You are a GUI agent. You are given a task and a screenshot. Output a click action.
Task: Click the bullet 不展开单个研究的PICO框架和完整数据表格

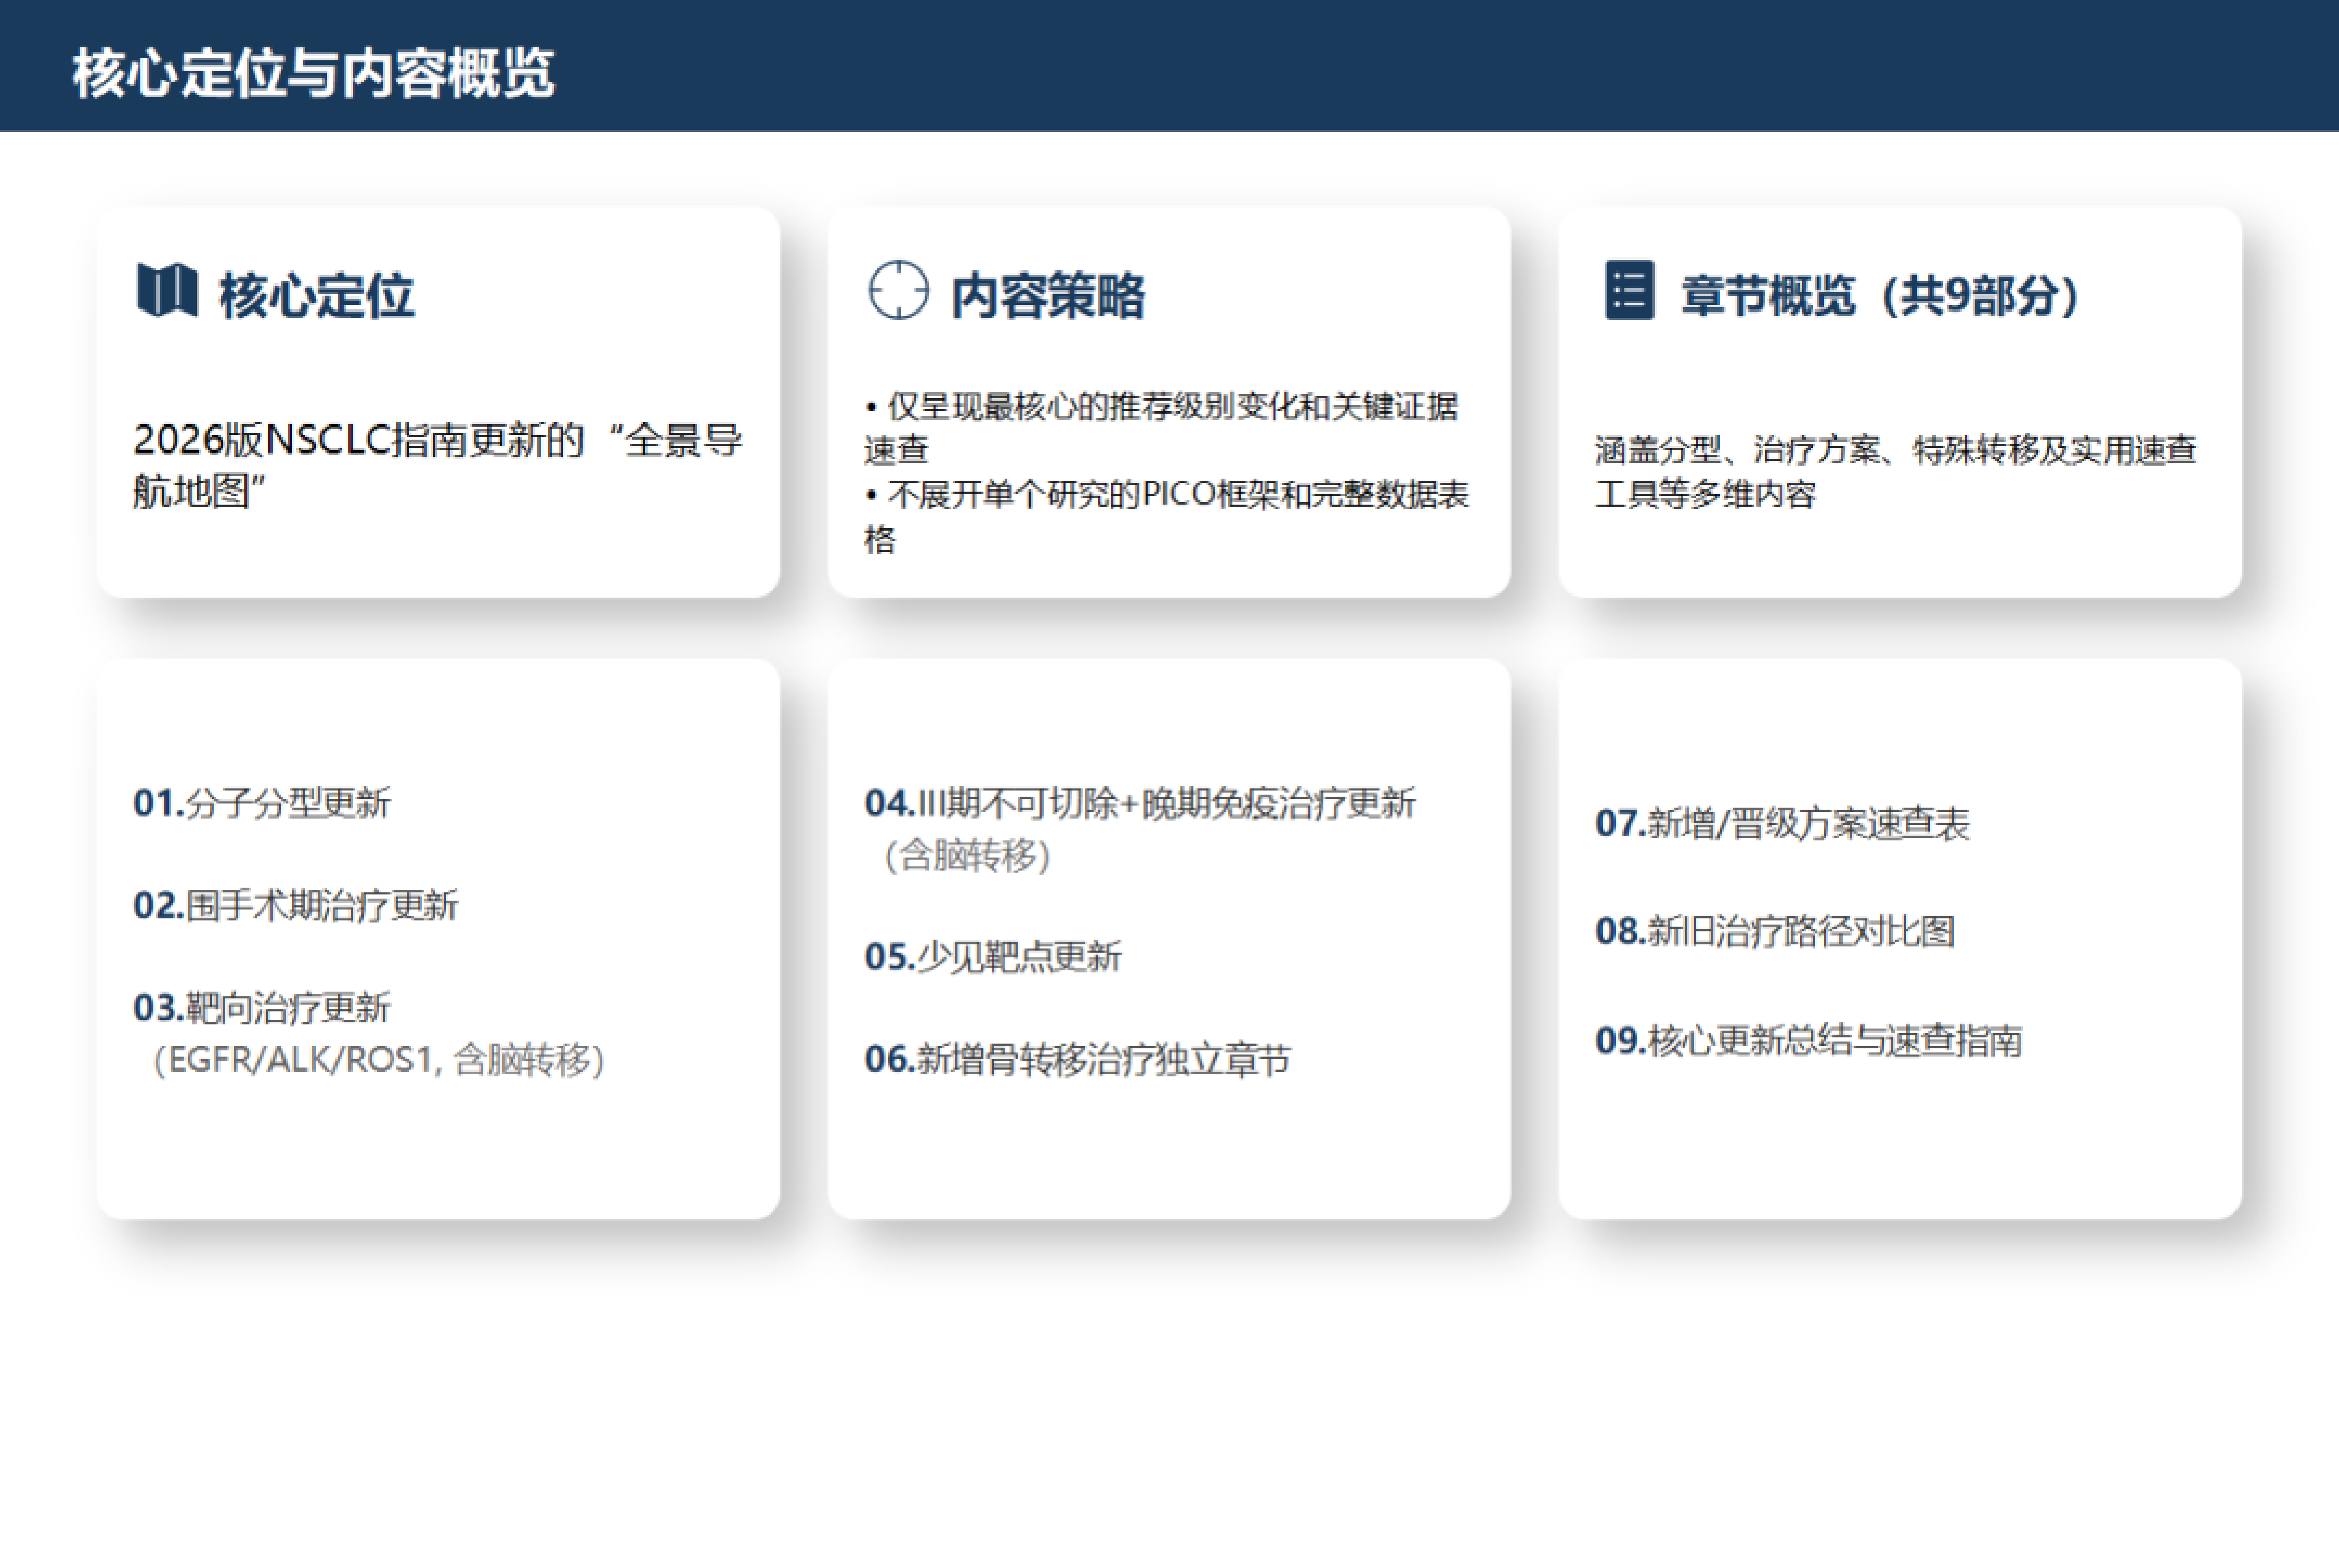(x=1166, y=516)
